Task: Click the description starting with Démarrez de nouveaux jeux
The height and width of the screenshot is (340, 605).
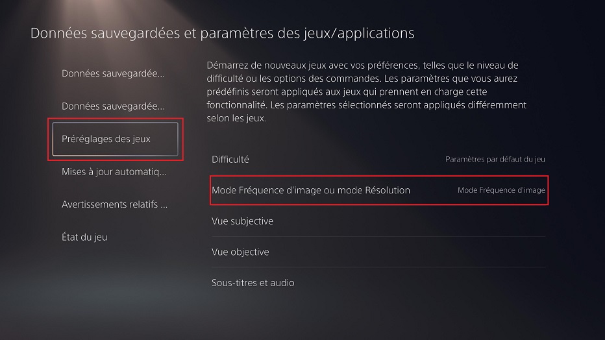Action: (x=367, y=91)
